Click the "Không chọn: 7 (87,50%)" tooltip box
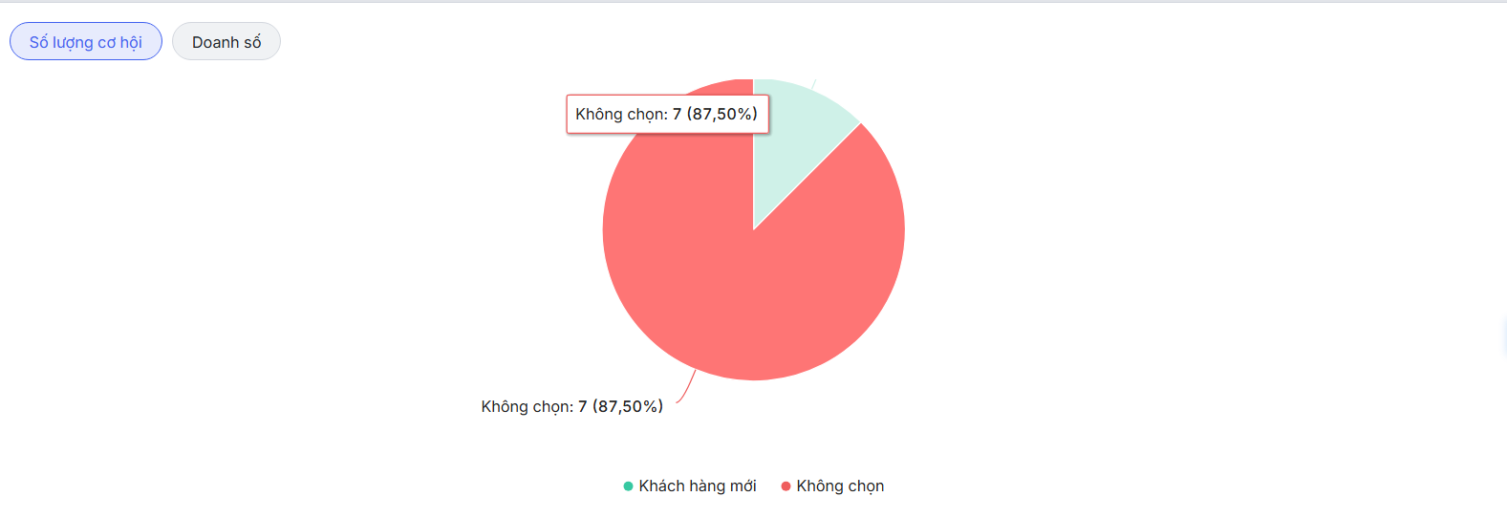The height and width of the screenshot is (518, 1507). (667, 115)
